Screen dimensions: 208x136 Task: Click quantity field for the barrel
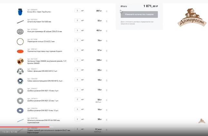pyautogui.click(x=77, y=11)
